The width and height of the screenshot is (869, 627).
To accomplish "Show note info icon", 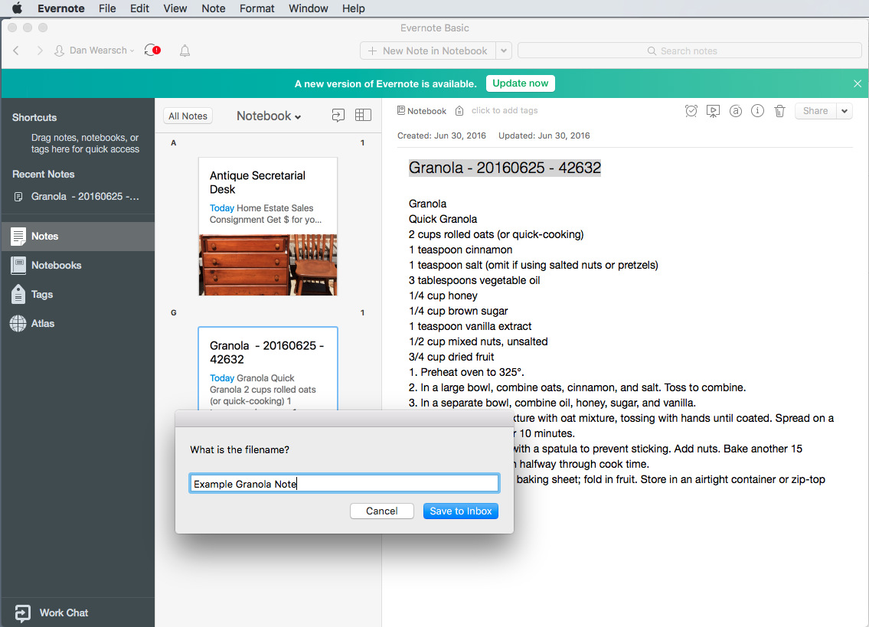I will pos(758,111).
